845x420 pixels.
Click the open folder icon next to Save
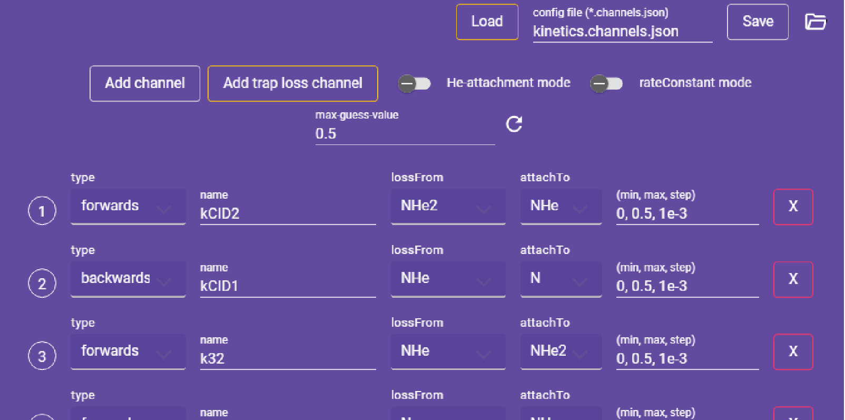(x=815, y=22)
